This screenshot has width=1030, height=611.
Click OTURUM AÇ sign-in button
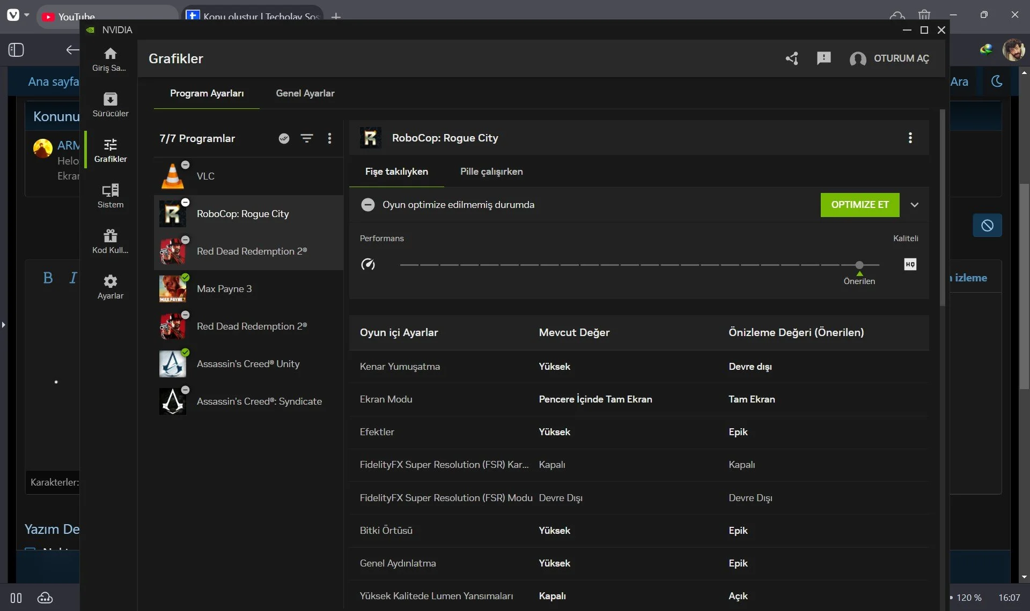[889, 58]
